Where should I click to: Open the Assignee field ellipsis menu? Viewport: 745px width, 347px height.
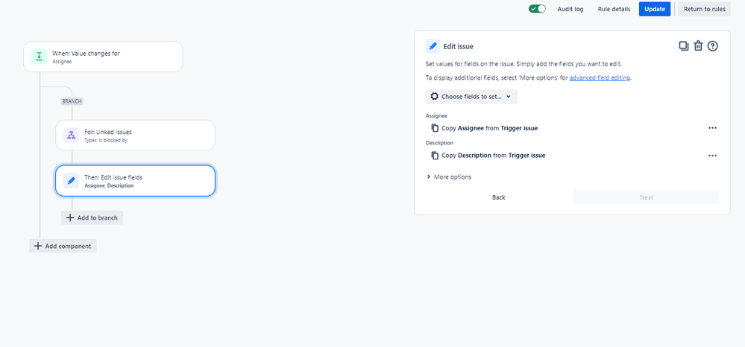coord(712,127)
